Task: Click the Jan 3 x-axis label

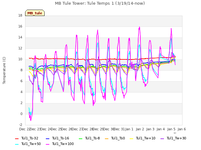Action: tap(150, 129)
